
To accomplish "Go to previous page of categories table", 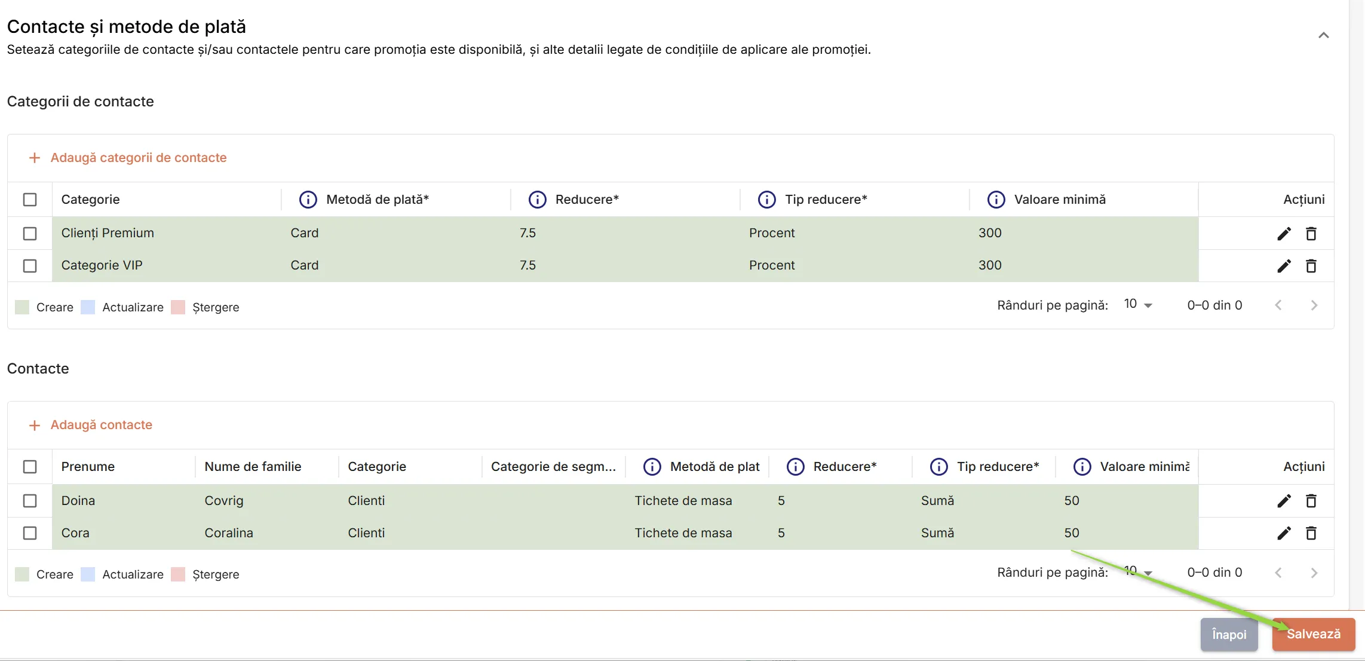I will [1278, 305].
